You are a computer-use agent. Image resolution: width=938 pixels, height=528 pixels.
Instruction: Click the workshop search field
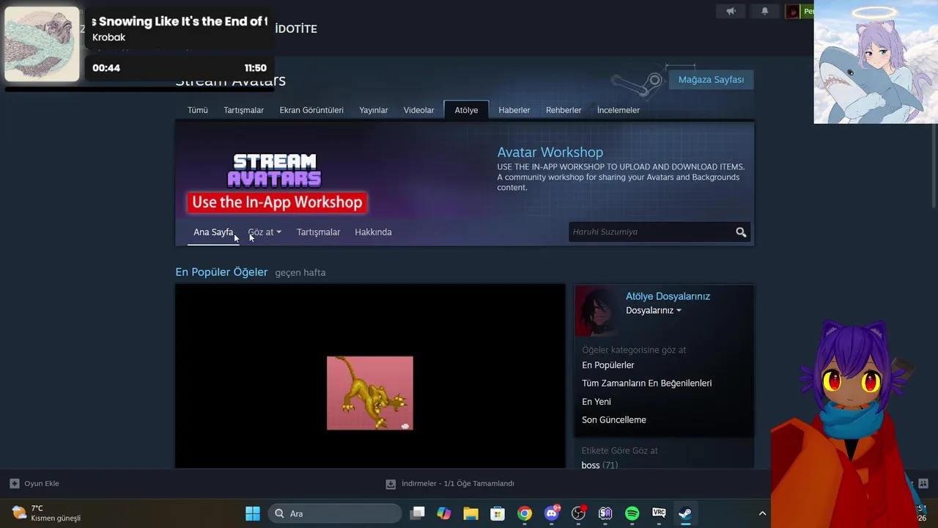click(652, 232)
